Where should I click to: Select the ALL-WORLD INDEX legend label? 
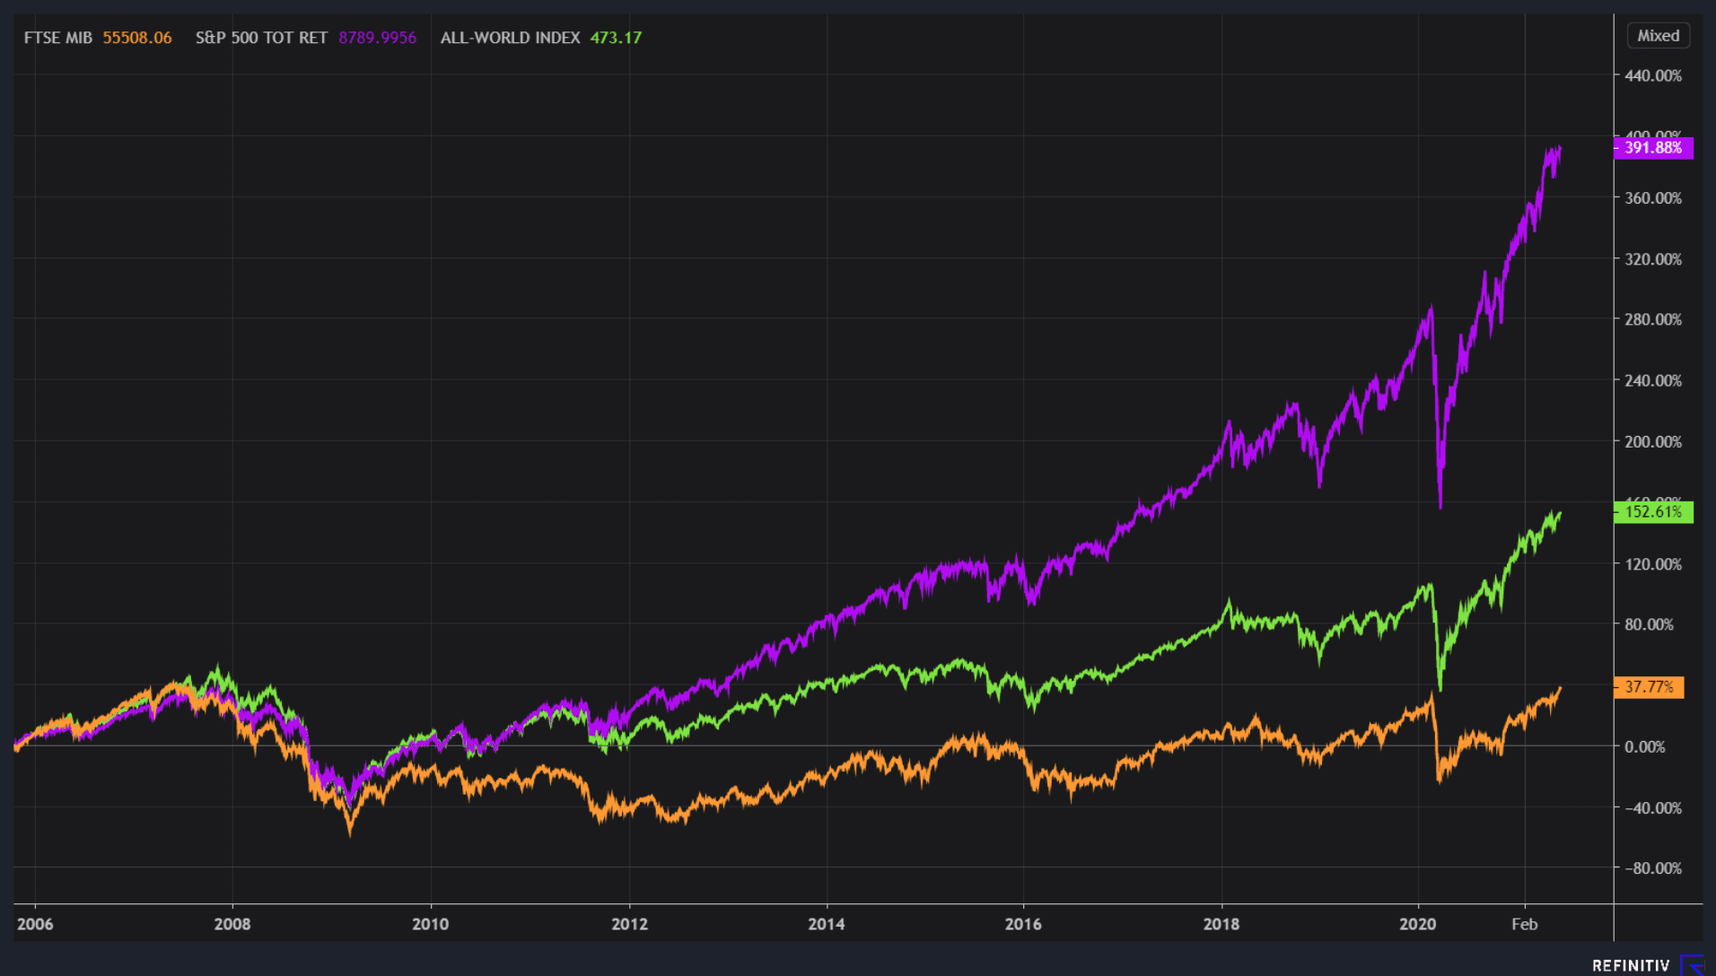[510, 38]
